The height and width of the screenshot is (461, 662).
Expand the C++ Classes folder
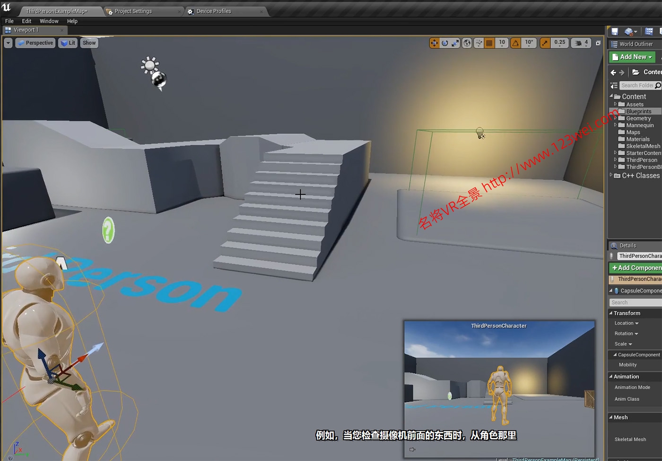(611, 175)
